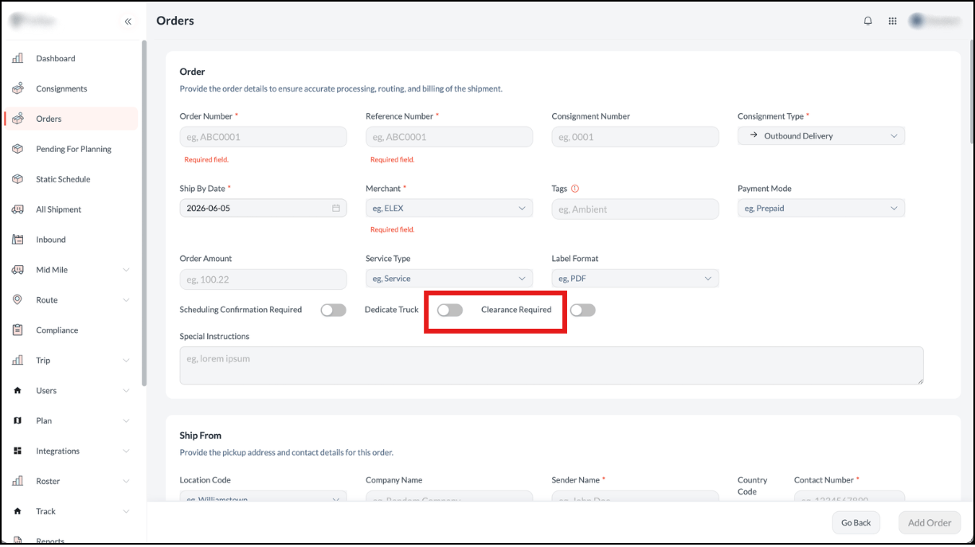Go to Dashboard menu item
The width and height of the screenshot is (975, 547).
(x=71, y=58)
